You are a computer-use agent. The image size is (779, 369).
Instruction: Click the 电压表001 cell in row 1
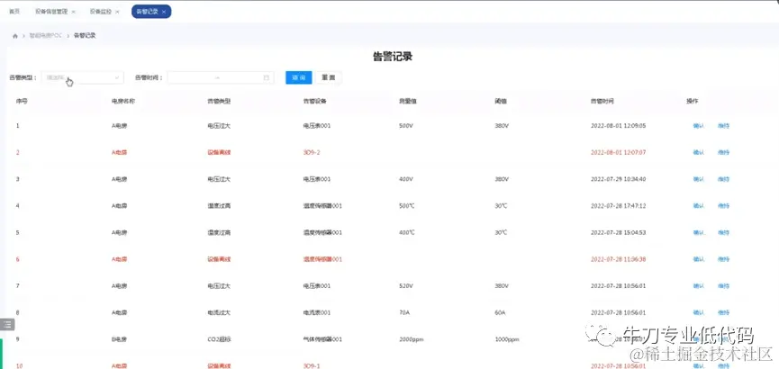[317, 126]
